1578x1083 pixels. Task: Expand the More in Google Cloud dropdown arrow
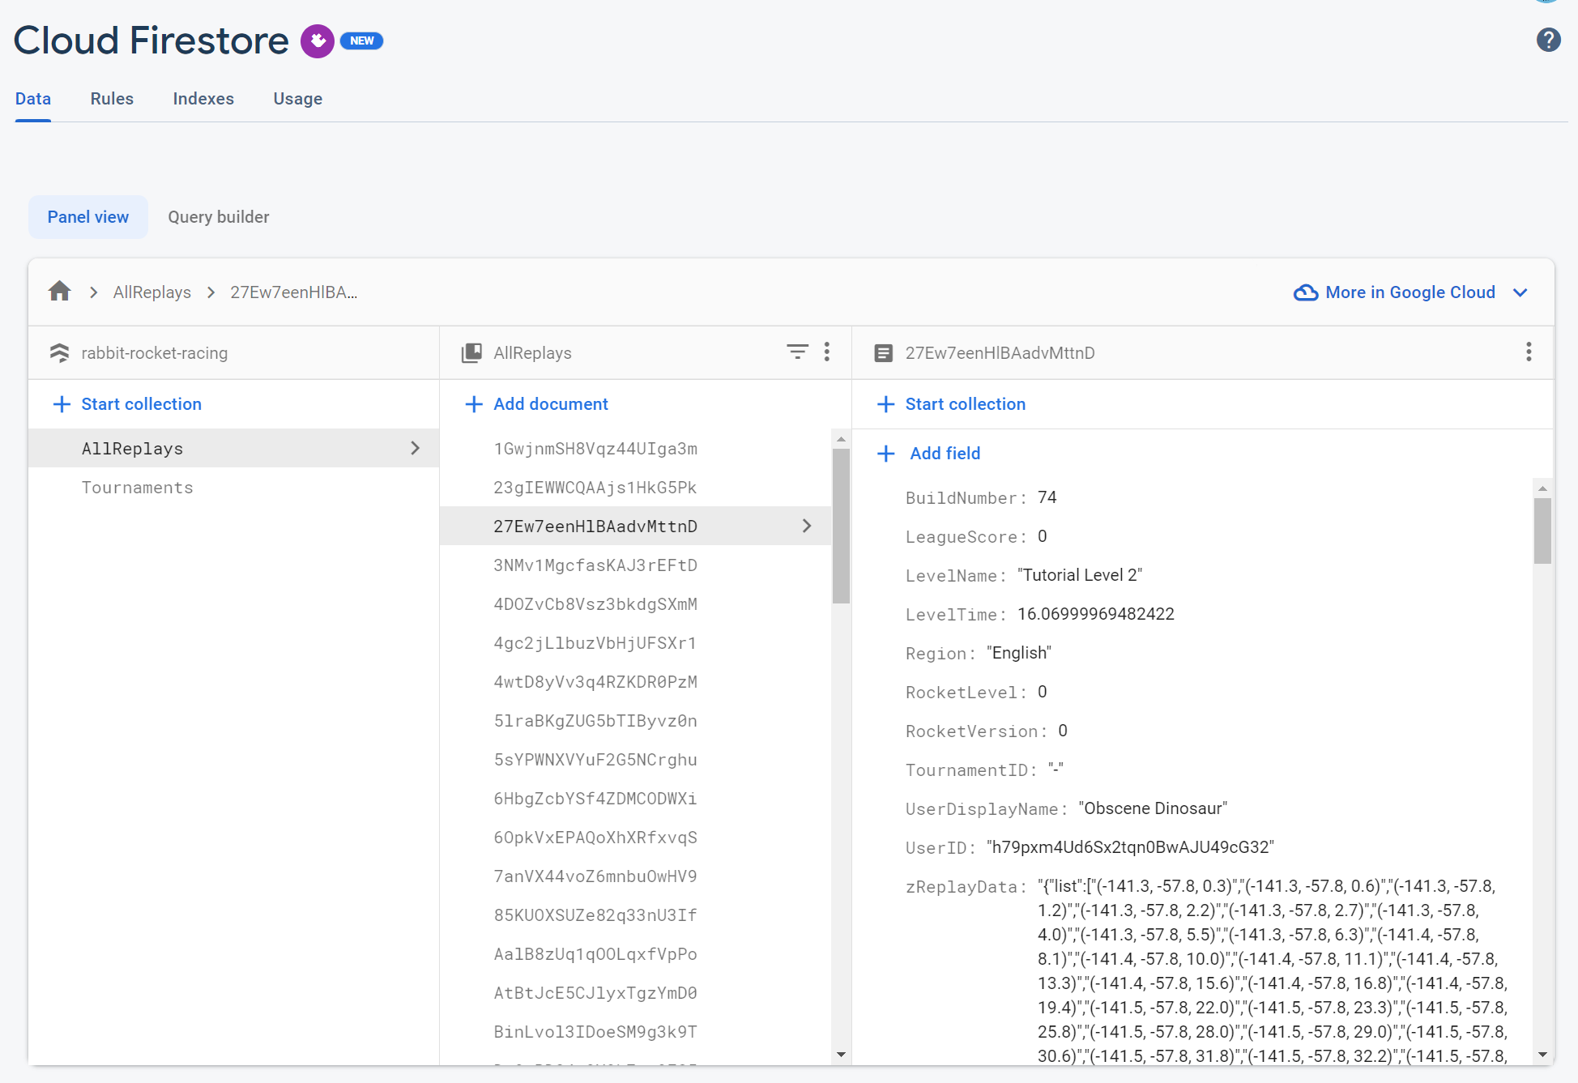point(1520,292)
